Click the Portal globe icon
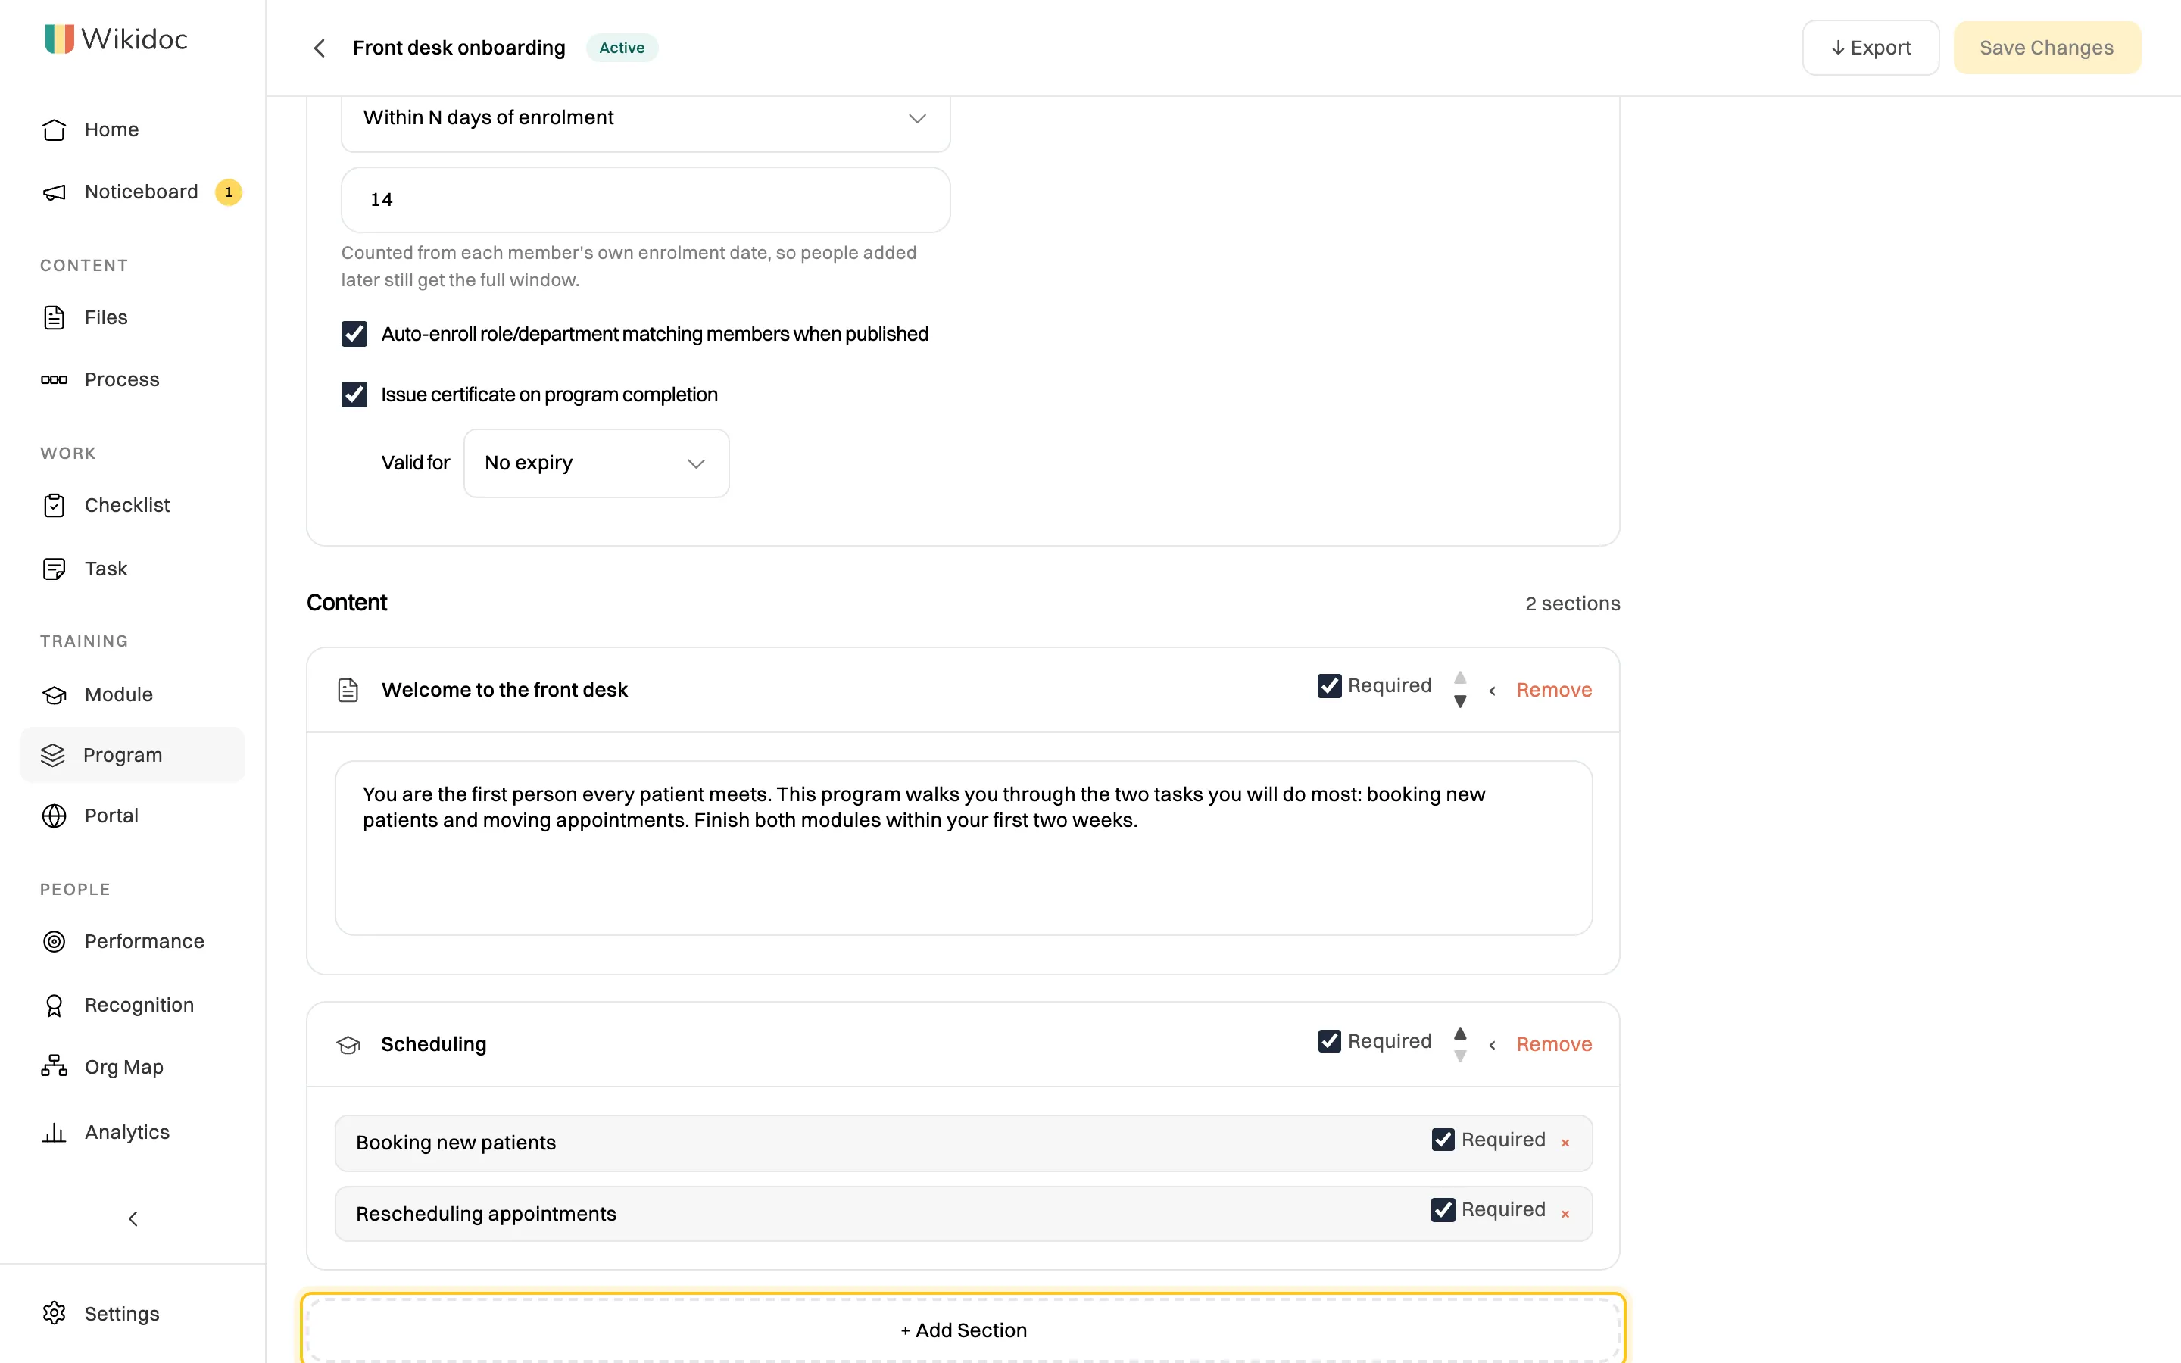The image size is (2181, 1363). point(54,816)
